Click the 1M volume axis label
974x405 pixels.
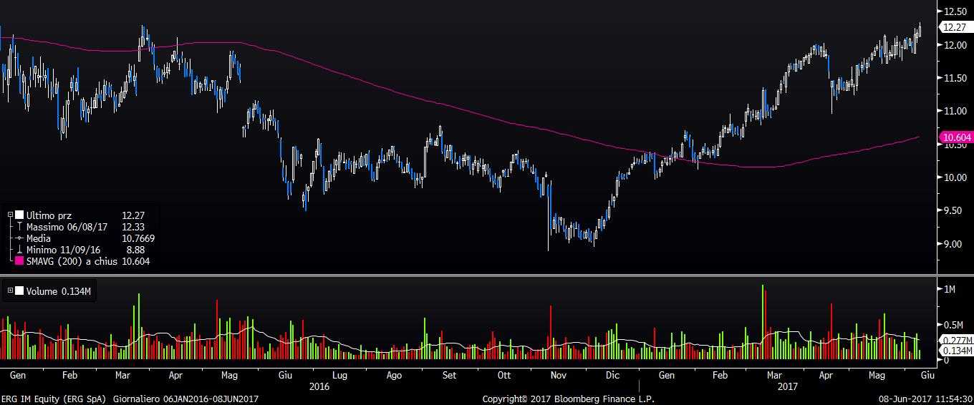coord(951,289)
